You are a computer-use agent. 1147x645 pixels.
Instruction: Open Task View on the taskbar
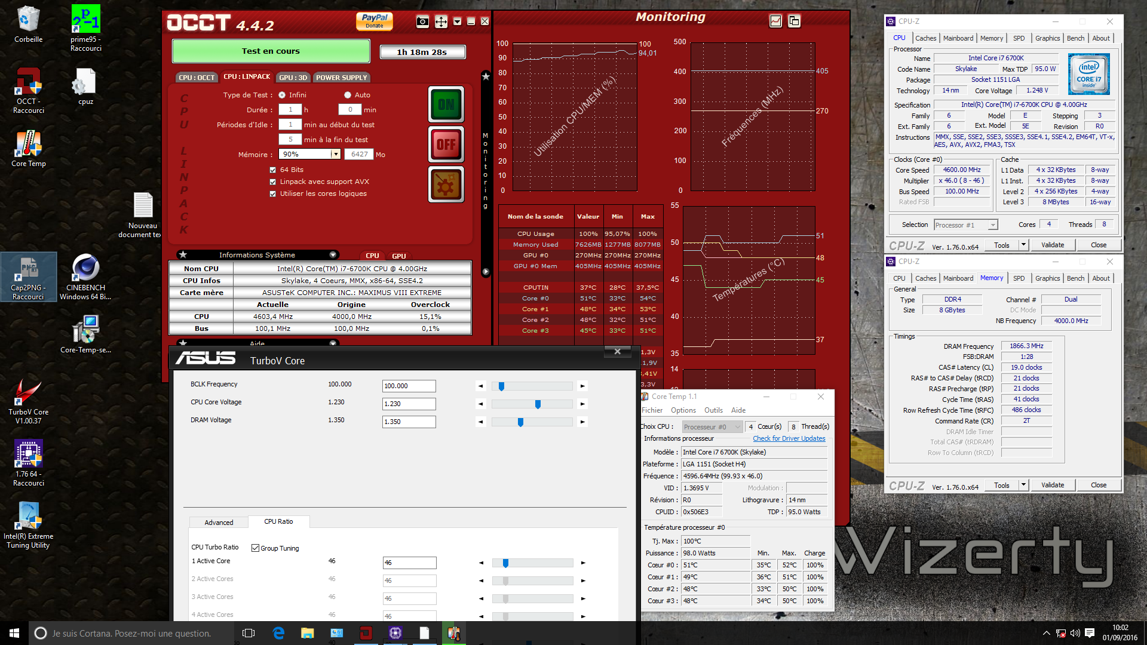249,633
